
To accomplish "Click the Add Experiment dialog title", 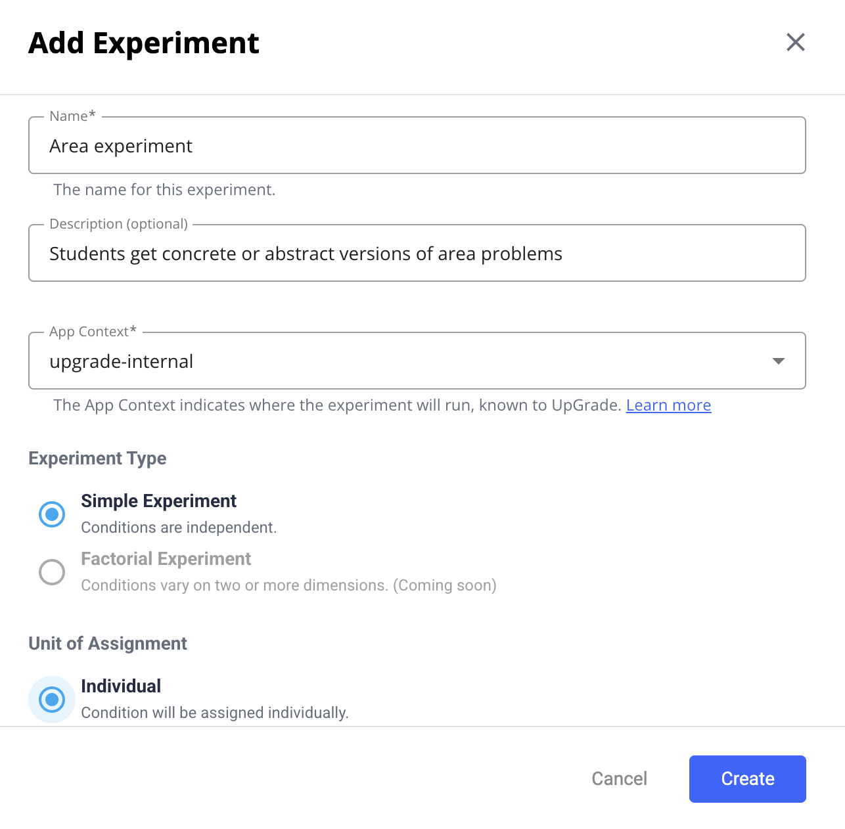I will coord(144,43).
